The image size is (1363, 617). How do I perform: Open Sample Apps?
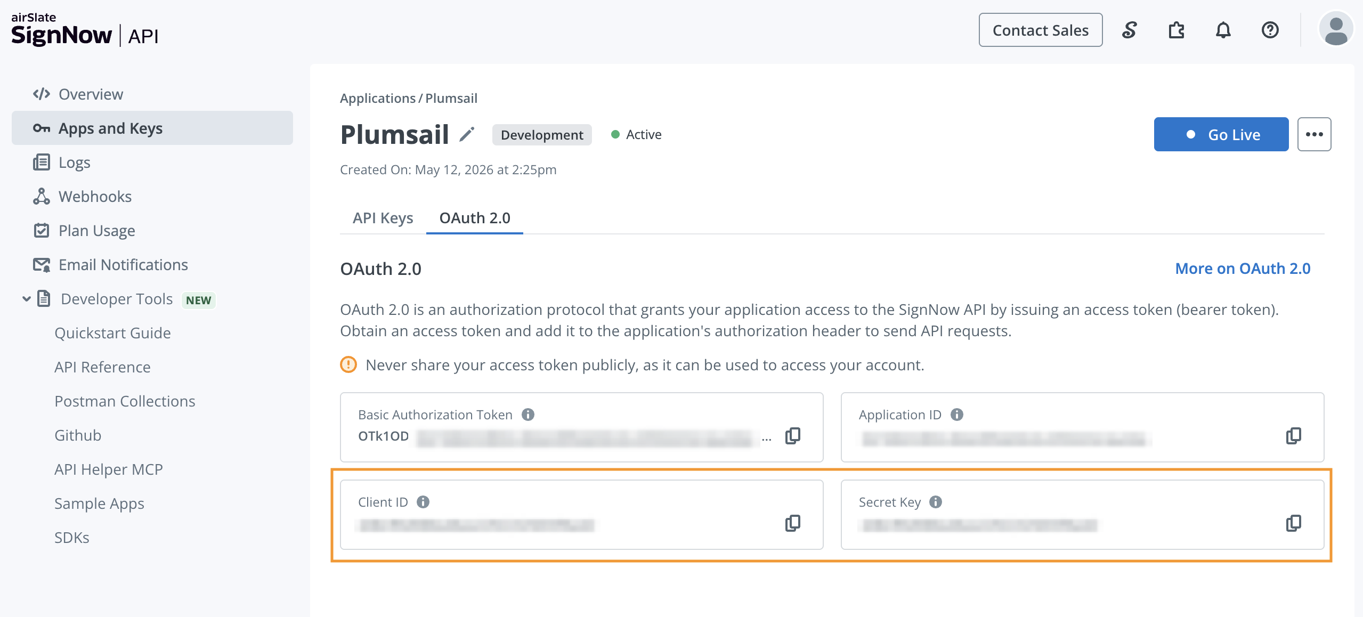(x=99, y=503)
